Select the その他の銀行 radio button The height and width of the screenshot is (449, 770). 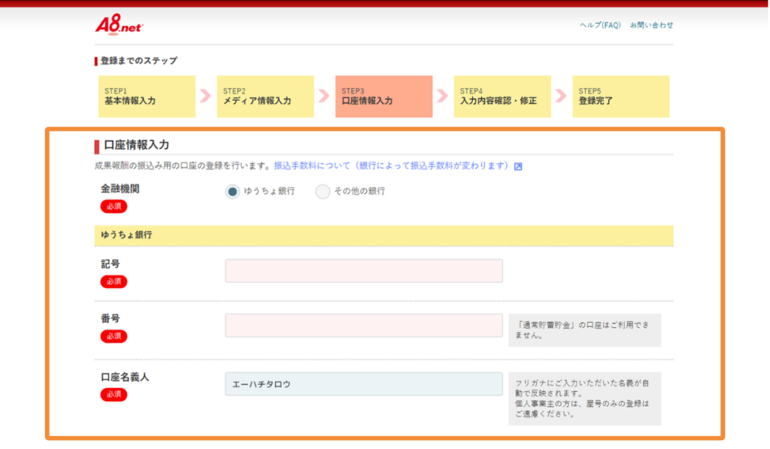323,191
